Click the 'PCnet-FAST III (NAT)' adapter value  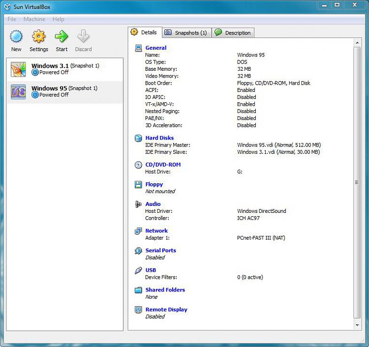point(261,238)
